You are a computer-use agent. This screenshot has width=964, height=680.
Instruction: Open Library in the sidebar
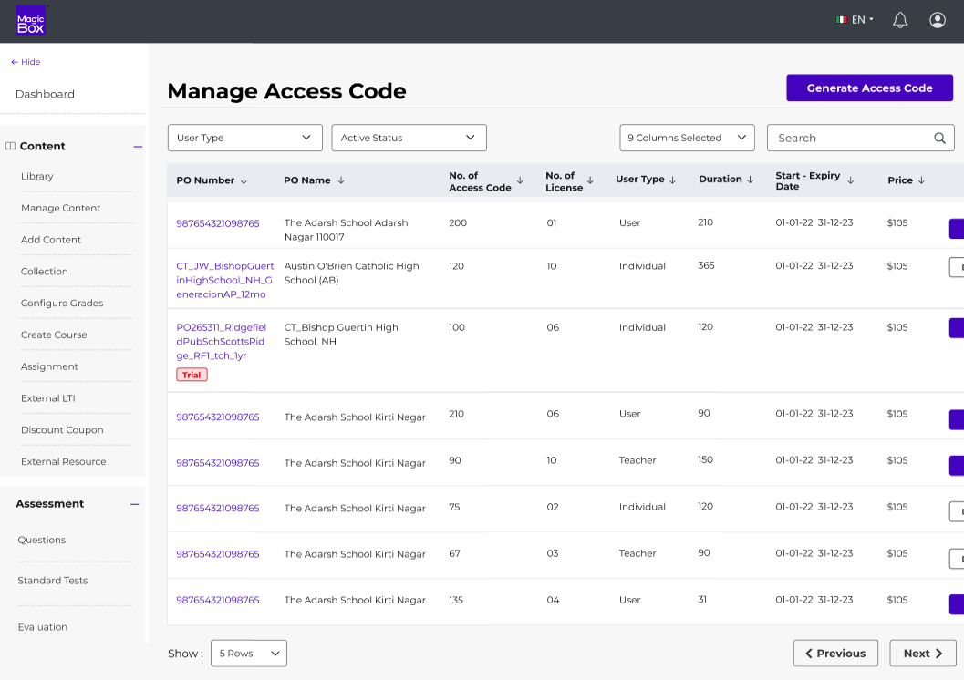pyautogui.click(x=36, y=176)
